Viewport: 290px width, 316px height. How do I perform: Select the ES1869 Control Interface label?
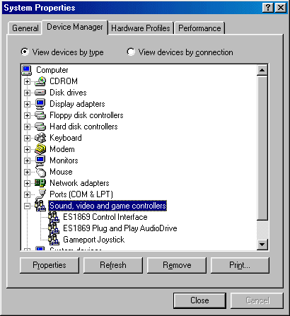click(x=105, y=217)
